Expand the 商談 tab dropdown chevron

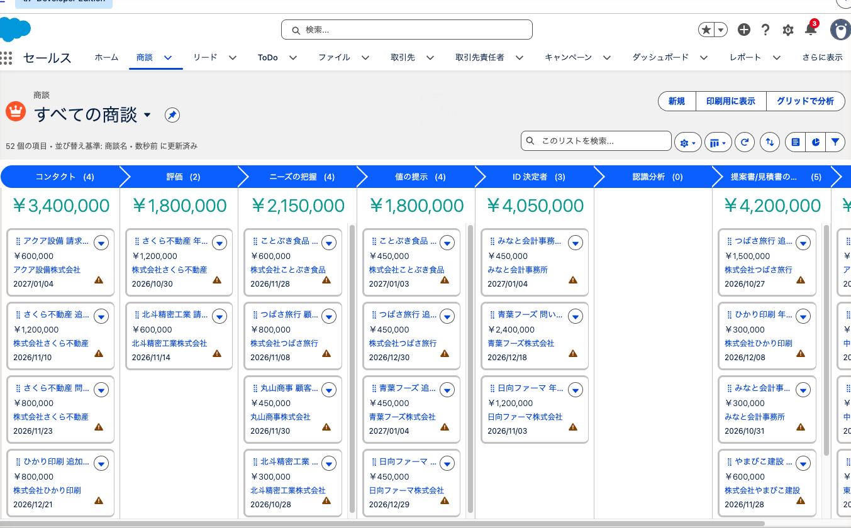coord(168,58)
